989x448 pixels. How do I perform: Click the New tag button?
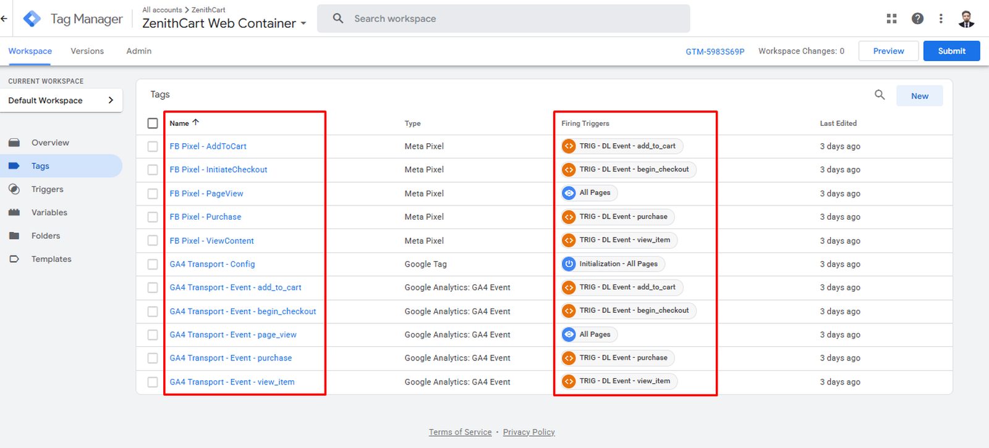pyautogui.click(x=919, y=96)
